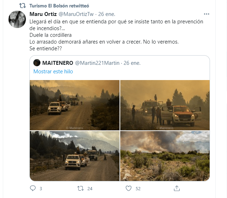Click the Maru Ortiz display name
Image resolution: width=227 pixels, height=198 pixels.
pyautogui.click(x=43, y=14)
